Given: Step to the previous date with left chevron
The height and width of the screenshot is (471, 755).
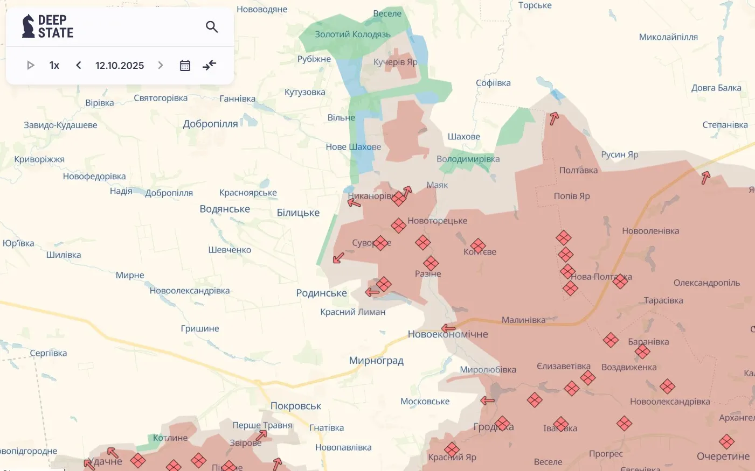Looking at the screenshot, I should tap(78, 65).
